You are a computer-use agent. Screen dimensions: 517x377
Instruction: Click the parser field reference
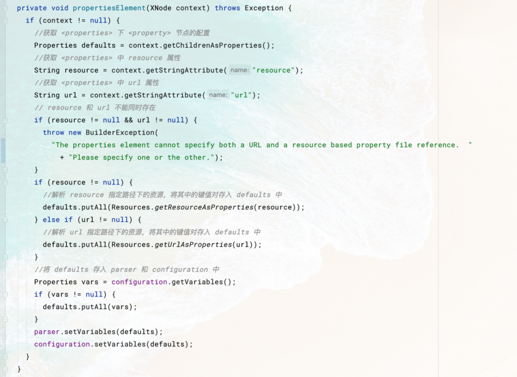pos(47,331)
